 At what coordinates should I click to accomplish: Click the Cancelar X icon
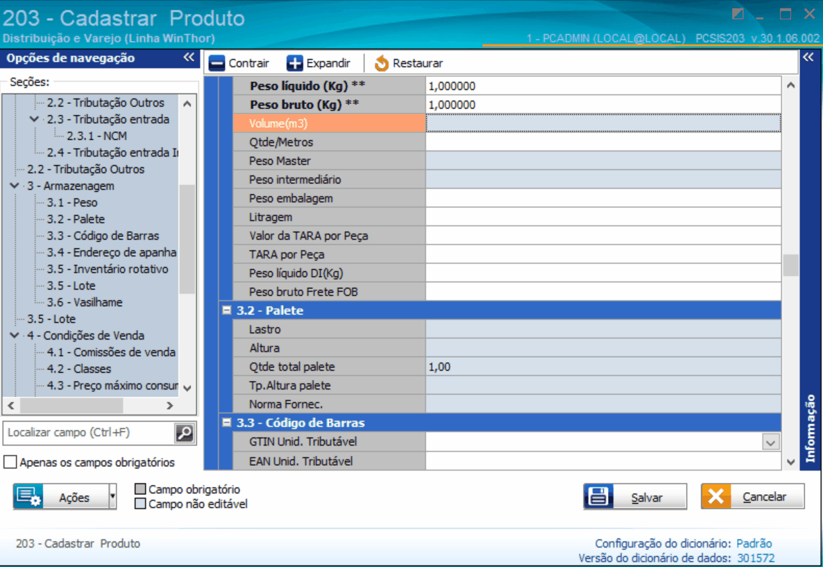tap(715, 496)
